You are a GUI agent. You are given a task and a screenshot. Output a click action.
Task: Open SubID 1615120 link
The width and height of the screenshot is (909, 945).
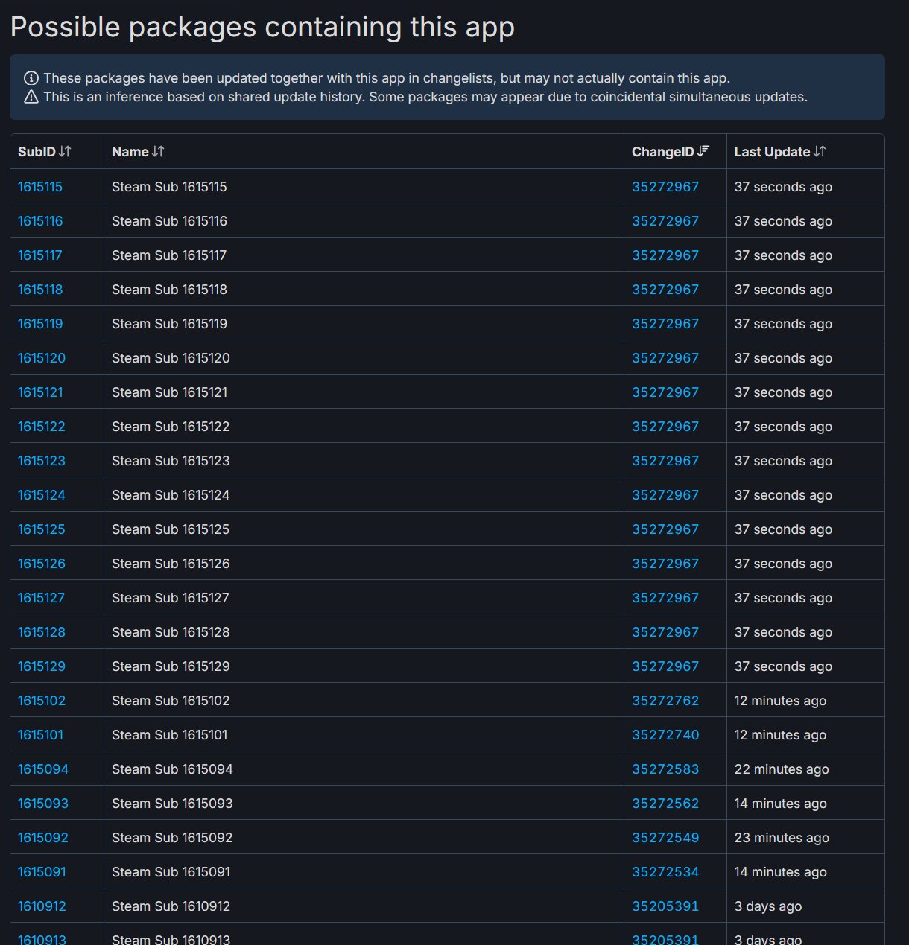[x=42, y=358]
